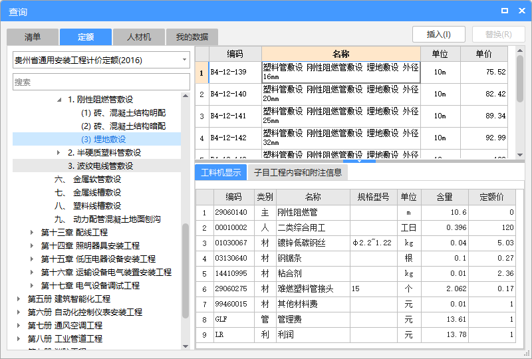Maximize the 查询 dialog window
The width and height of the screenshot is (532, 359).
(x=505, y=11)
